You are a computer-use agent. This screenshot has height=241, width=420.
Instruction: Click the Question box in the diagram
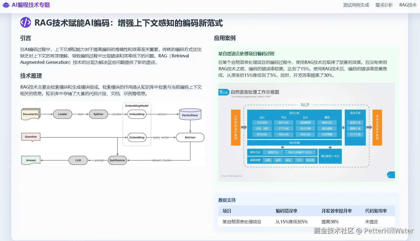[x=31, y=137]
